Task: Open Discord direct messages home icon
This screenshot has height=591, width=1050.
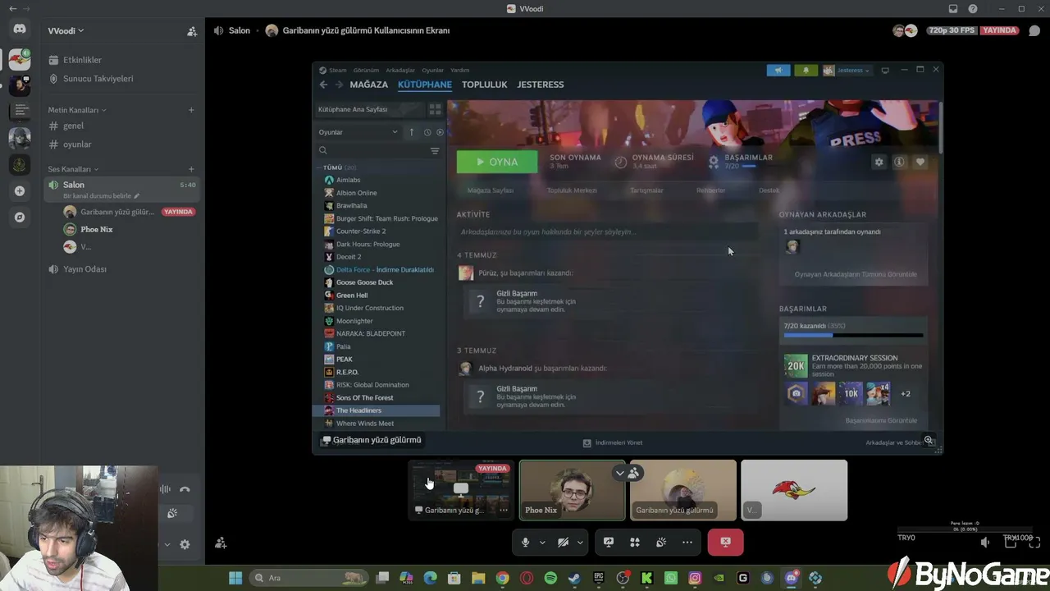Action: click(20, 30)
